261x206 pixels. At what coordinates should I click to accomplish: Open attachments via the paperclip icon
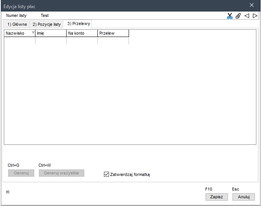238,16
